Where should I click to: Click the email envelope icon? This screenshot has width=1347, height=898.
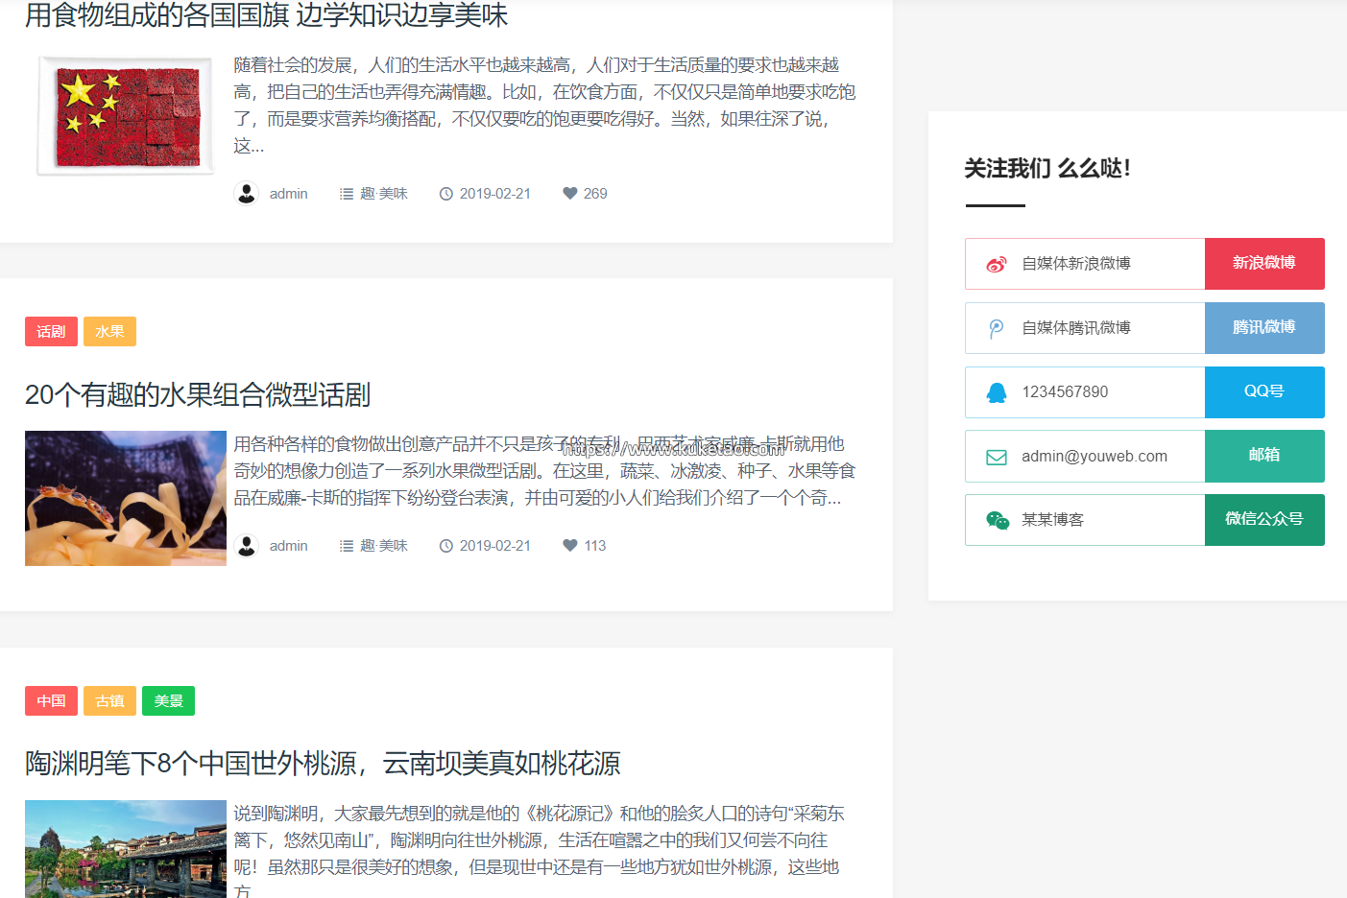point(997,457)
